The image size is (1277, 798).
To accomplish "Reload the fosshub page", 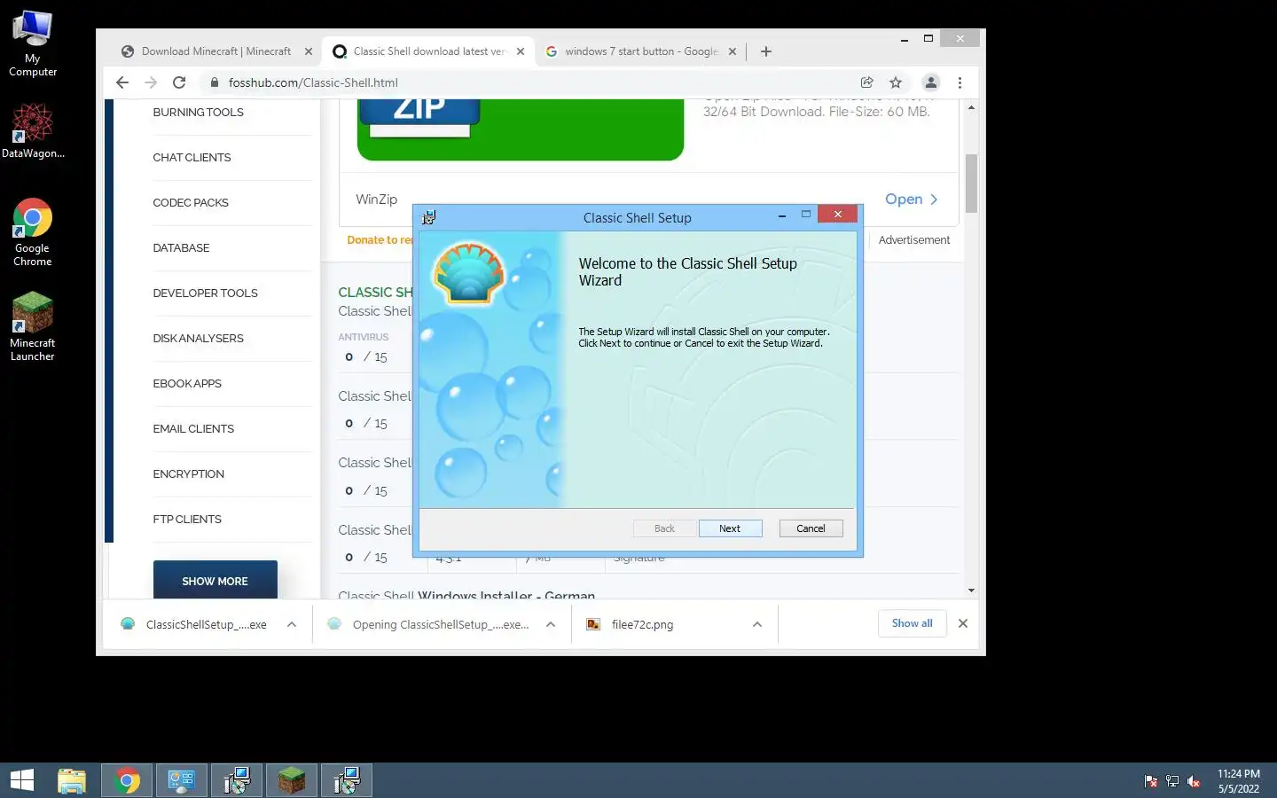I will [179, 82].
